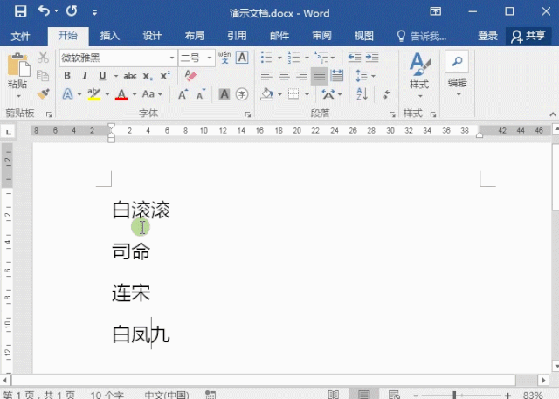Apply text effects outlined A

tap(68, 94)
